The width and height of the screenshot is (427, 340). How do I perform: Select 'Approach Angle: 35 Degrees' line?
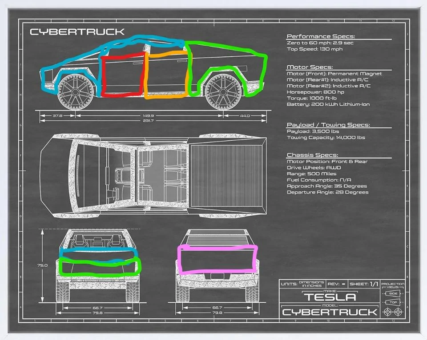[327, 186]
